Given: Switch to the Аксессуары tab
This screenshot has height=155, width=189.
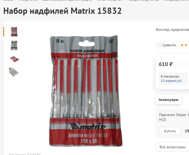Looking at the screenshot, I should coord(168,100).
